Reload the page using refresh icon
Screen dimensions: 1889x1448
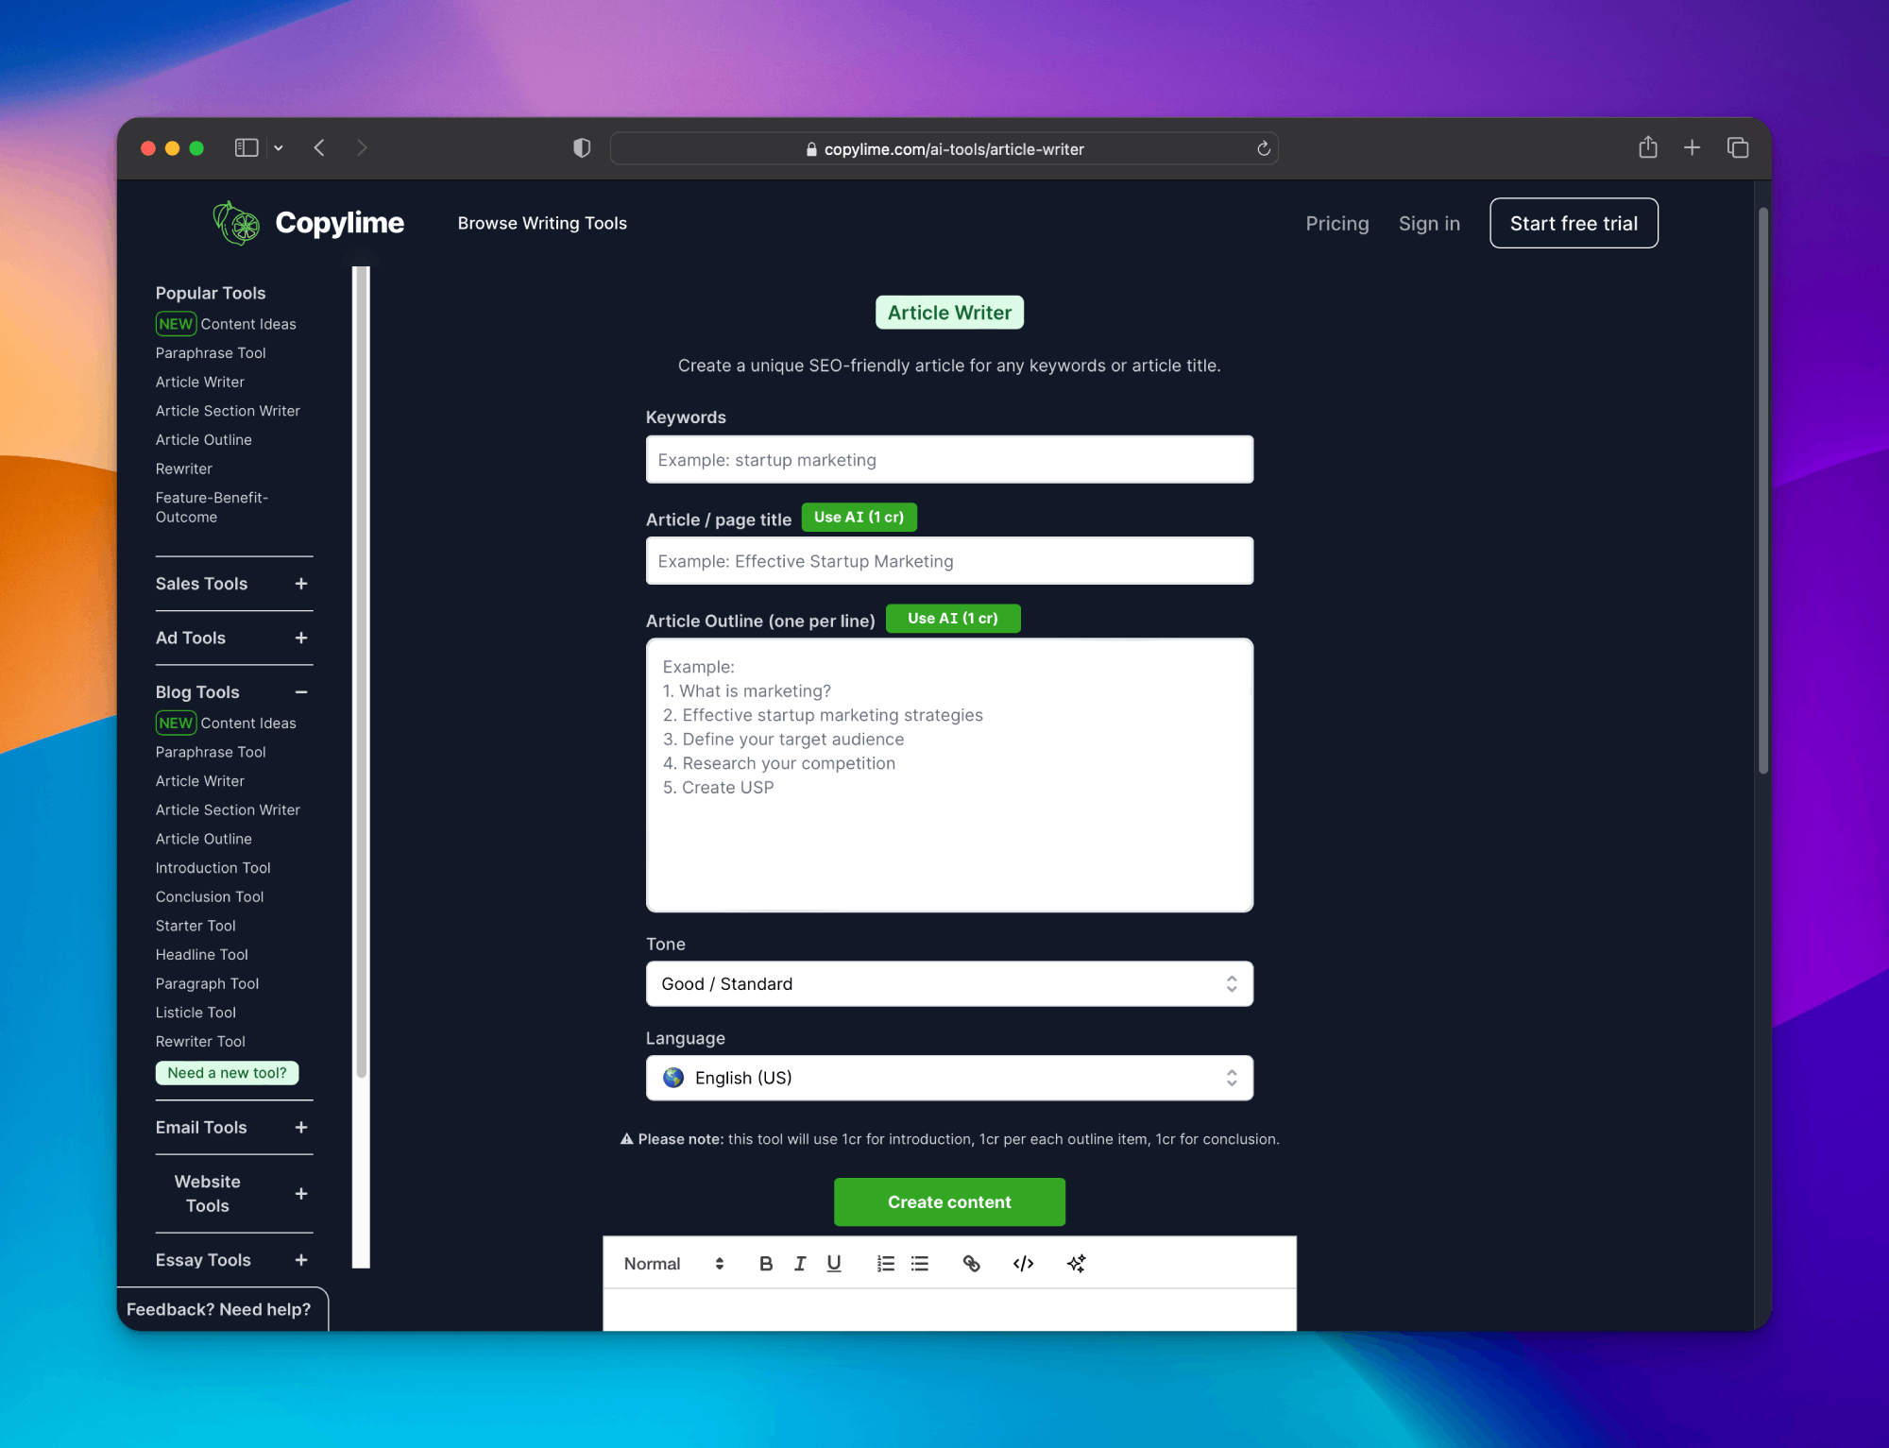tap(1263, 148)
